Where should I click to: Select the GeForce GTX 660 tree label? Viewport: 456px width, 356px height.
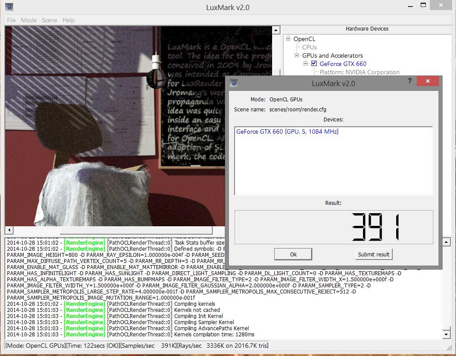click(343, 64)
